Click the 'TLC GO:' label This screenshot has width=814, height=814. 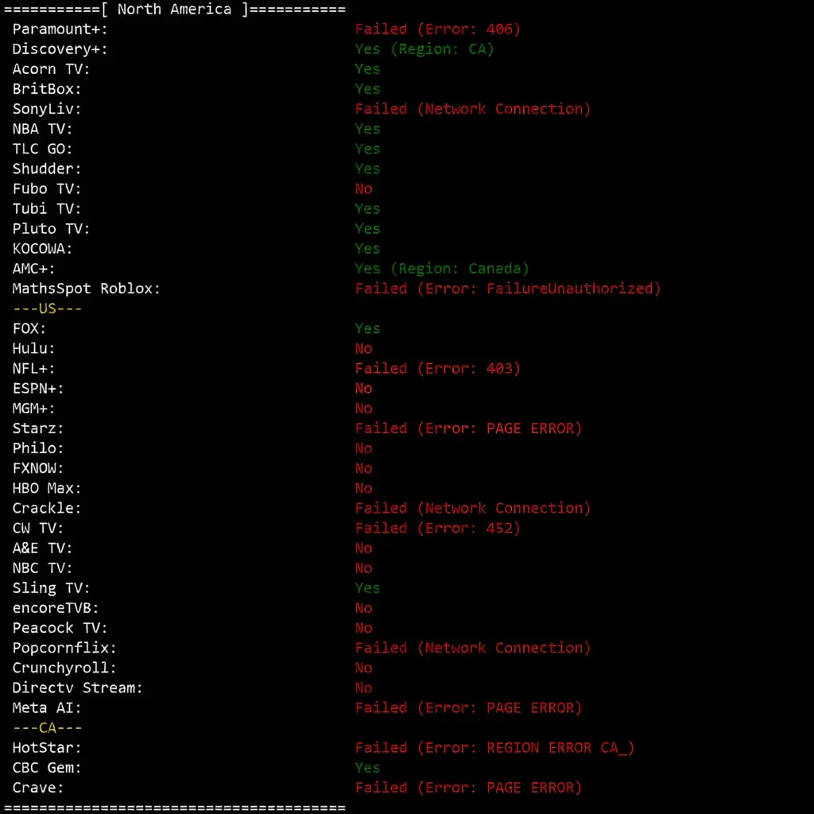pyautogui.click(x=42, y=149)
